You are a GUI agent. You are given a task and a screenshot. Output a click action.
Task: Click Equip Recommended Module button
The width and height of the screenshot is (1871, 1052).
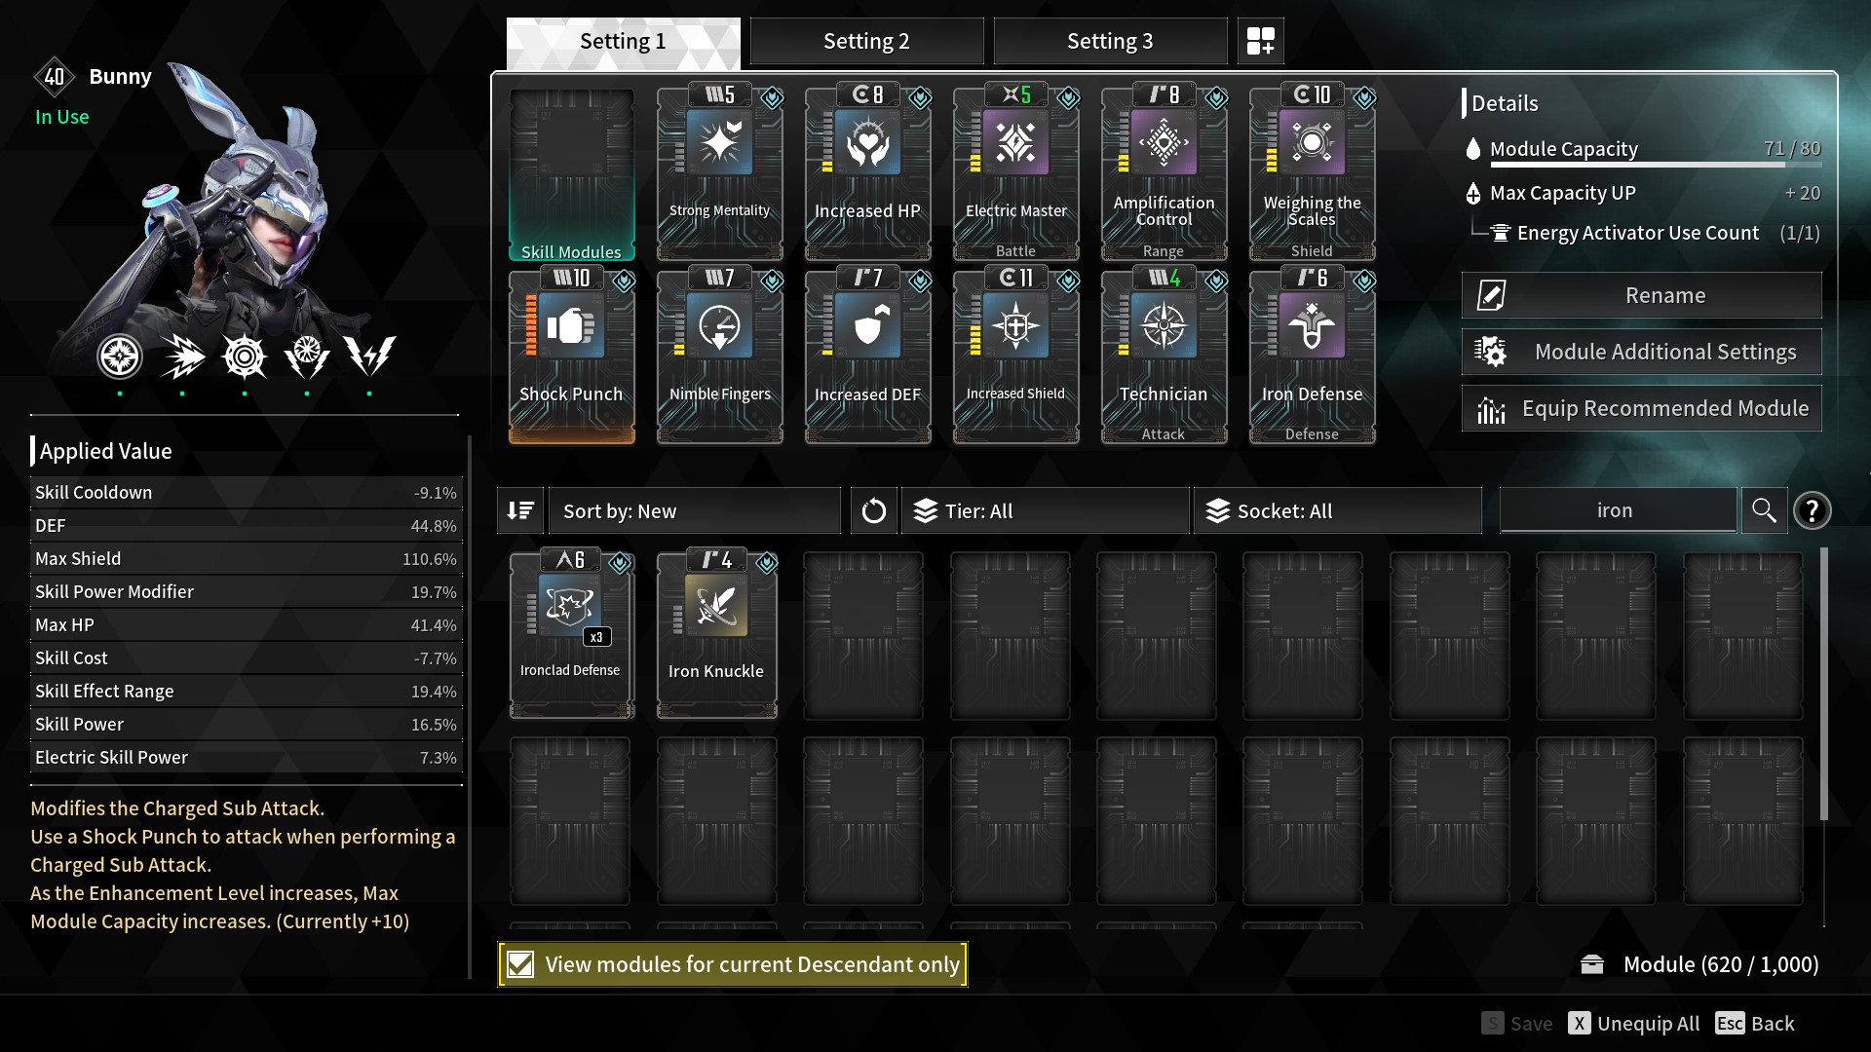(1641, 408)
